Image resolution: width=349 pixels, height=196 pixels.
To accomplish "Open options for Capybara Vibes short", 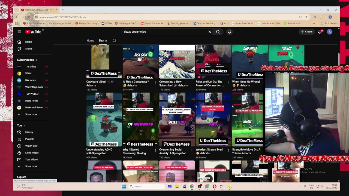I will (x=119, y=83).
